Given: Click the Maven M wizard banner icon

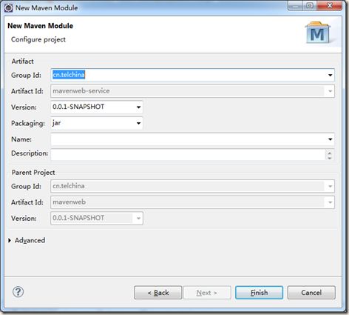Looking at the screenshot, I should [x=317, y=33].
